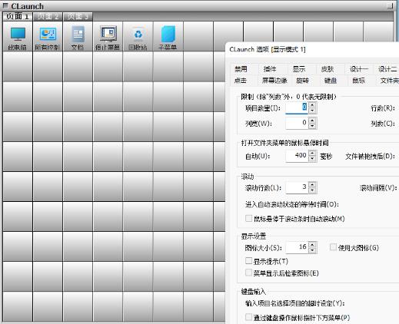Decrease 图标大小(S) with the down arrow
This screenshot has width=399, height=324.
[312, 250]
